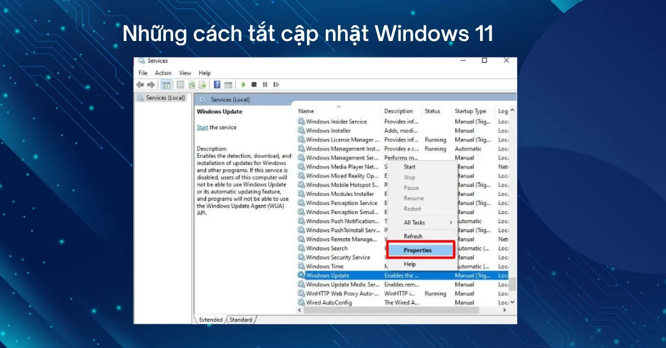
Task: Open the File menu
Action: 143,73
